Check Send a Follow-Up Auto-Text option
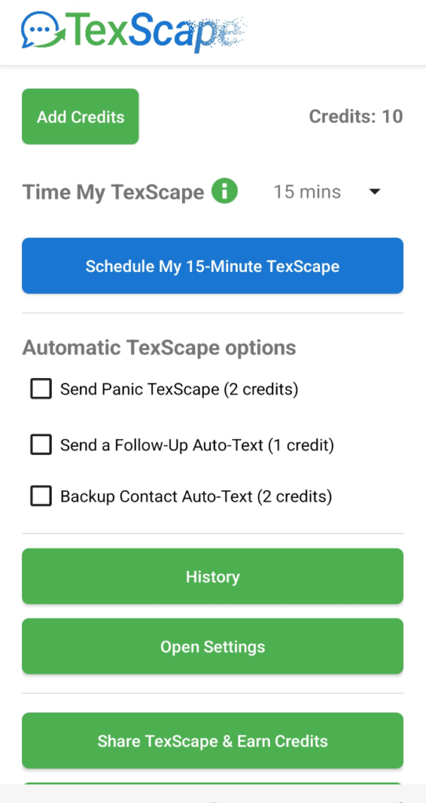 [x=41, y=444]
